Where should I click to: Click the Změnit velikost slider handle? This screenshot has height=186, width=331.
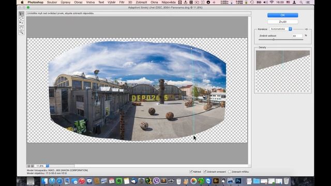tap(274, 39)
